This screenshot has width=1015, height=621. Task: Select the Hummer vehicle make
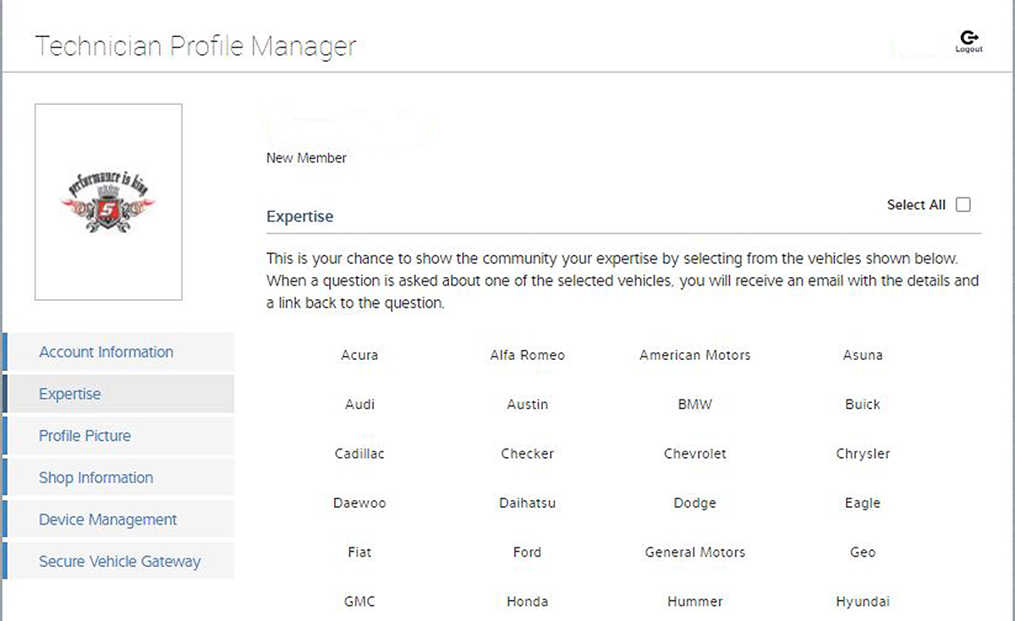click(694, 602)
